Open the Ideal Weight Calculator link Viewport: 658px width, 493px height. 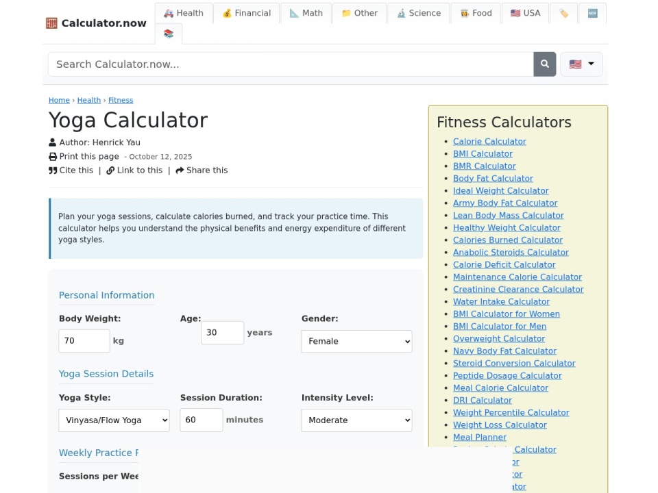coord(500,191)
